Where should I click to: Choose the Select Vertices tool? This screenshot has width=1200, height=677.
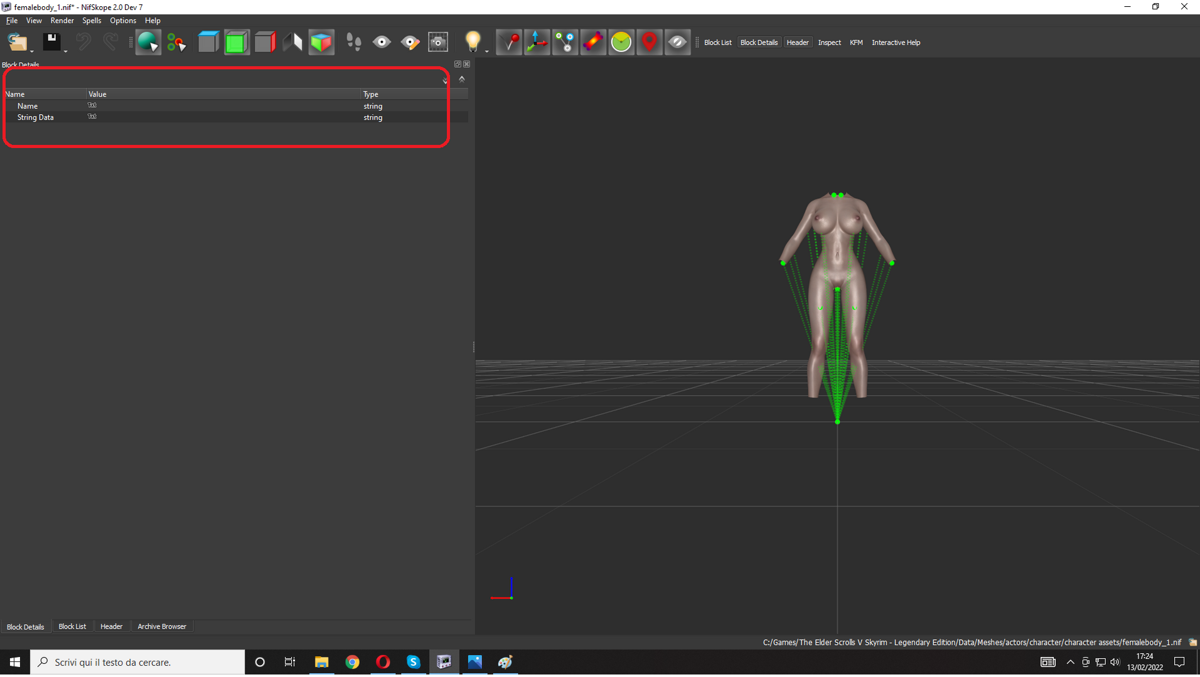tap(176, 43)
